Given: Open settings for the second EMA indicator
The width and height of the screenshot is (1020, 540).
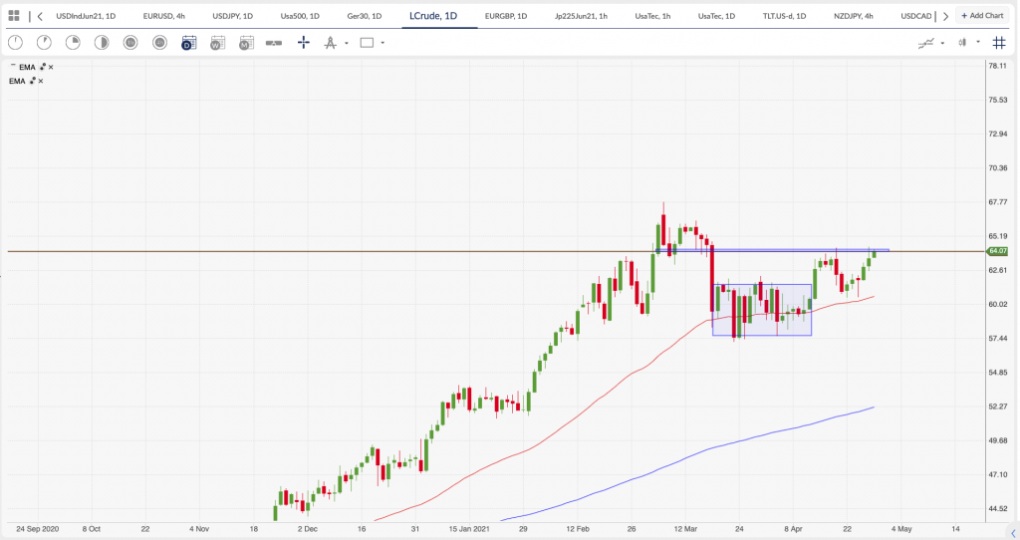Looking at the screenshot, I should point(33,82).
